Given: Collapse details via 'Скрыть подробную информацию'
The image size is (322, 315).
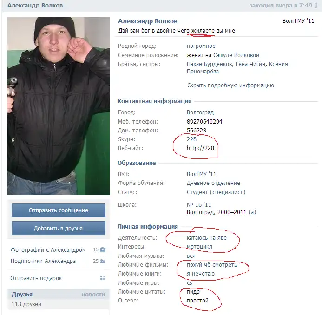Looking at the screenshot, I should click(230, 85).
